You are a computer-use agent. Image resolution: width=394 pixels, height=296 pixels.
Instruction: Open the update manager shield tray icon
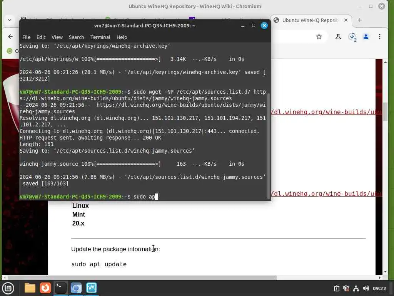(346, 288)
